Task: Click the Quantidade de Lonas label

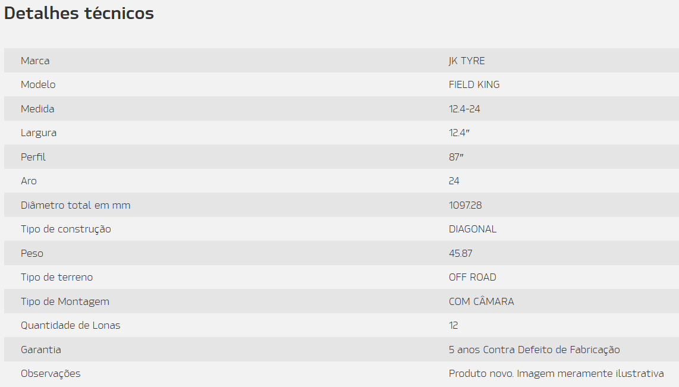Action: (x=71, y=325)
